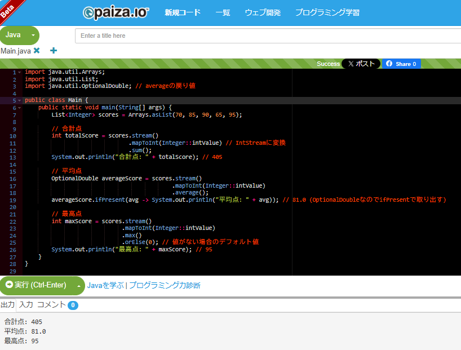Open 新規コード in top navigation
The height and width of the screenshot is (350, 461).
[182, 12]
